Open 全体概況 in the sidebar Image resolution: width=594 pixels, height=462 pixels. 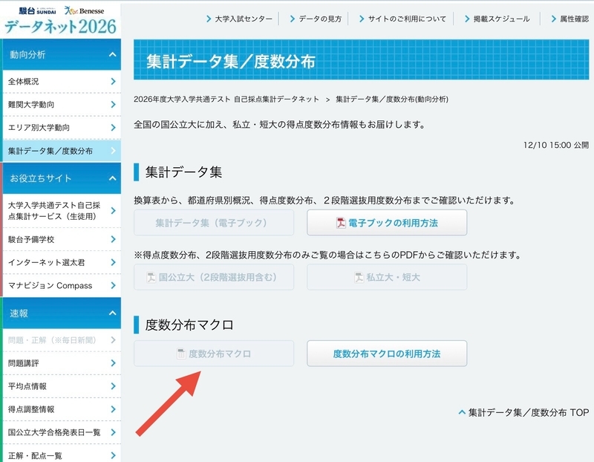pos(62,82)
